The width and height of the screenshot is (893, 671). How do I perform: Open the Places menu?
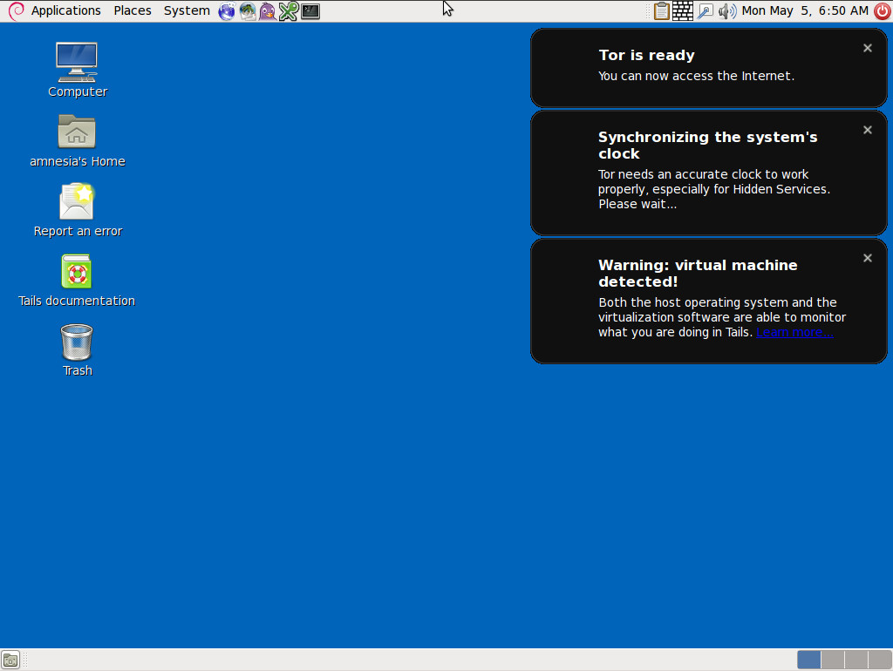[x=133, y=10]
